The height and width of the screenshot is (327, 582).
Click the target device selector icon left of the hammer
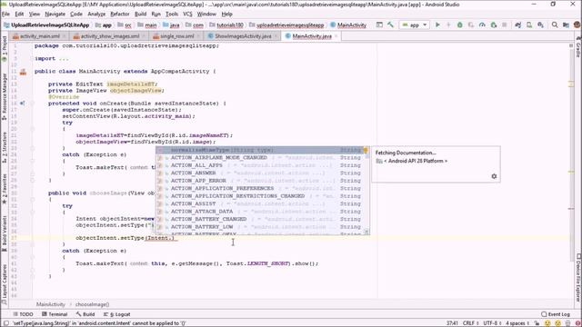pos(379,25)
